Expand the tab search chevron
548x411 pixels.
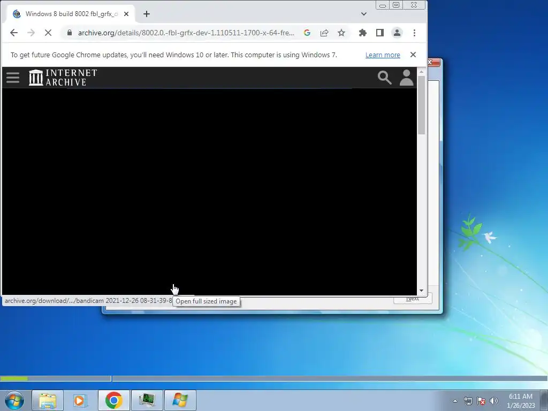tap(364, 14)
